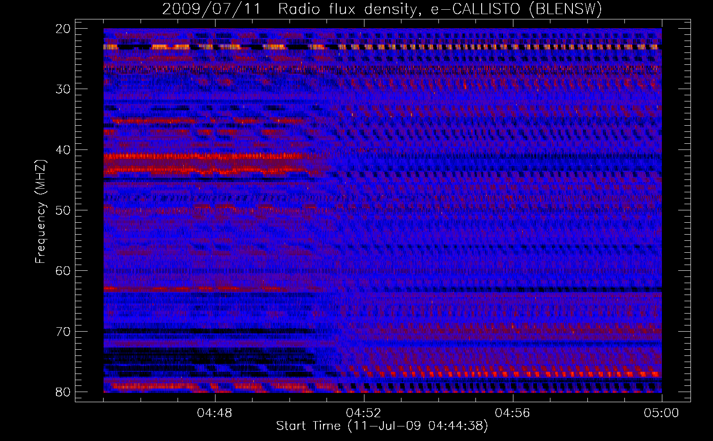Click the 70 frequency tick label
Image resolution: width=713 pixels, height=441 pixels.
point(63,332)
